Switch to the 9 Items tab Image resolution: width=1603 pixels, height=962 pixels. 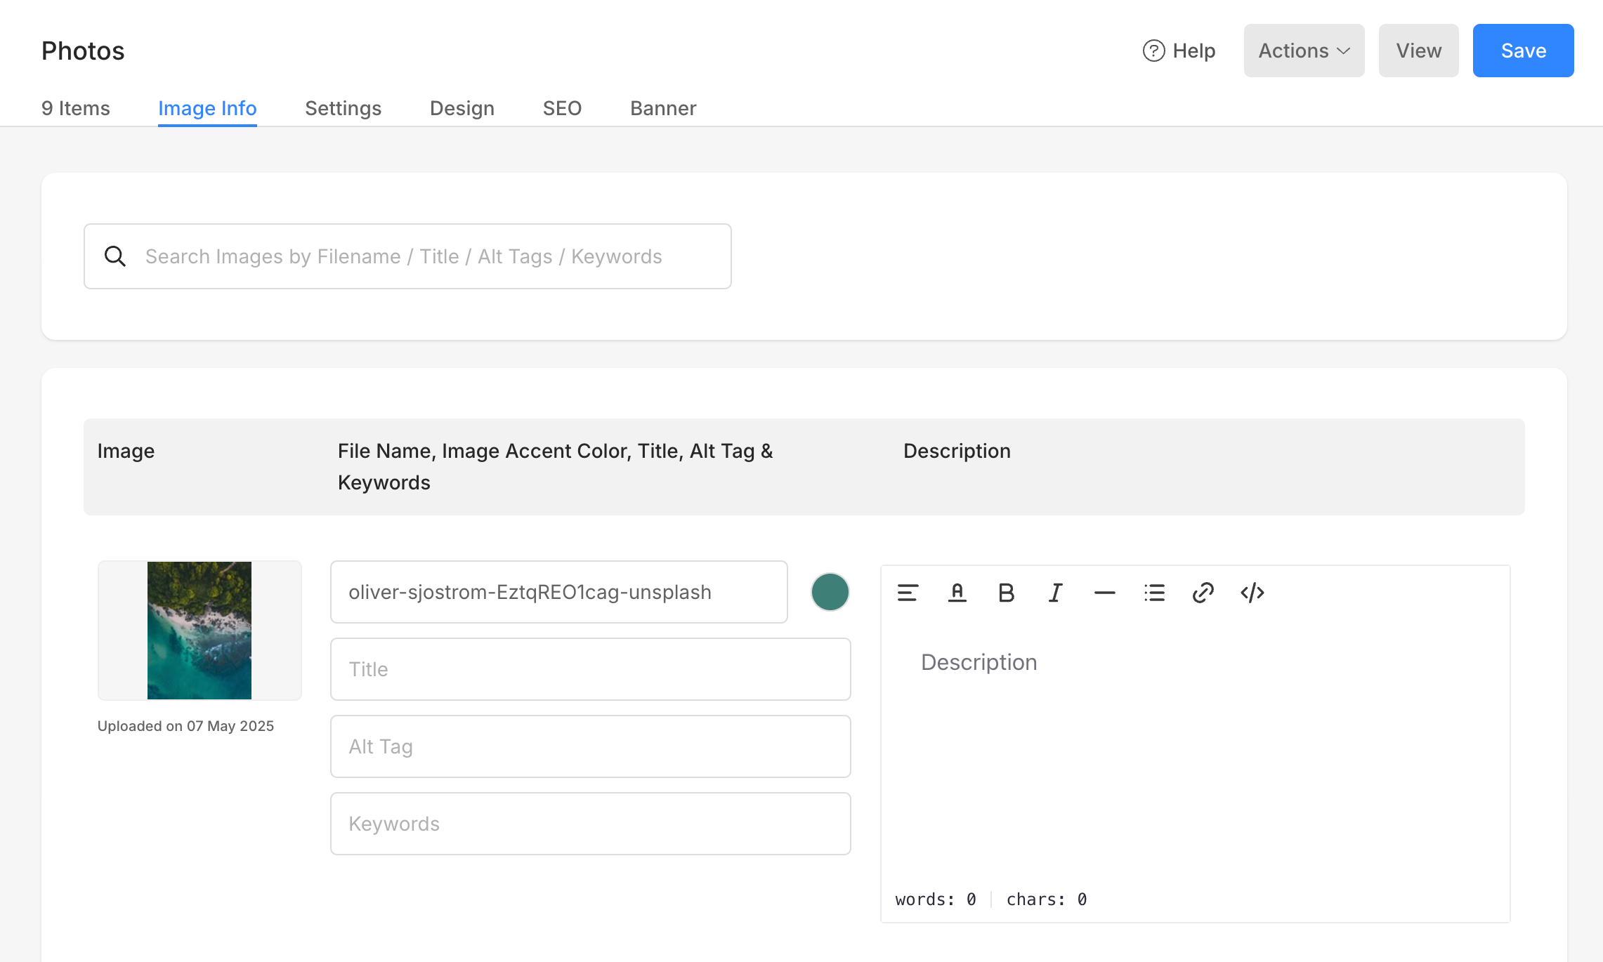pos(76,108)
